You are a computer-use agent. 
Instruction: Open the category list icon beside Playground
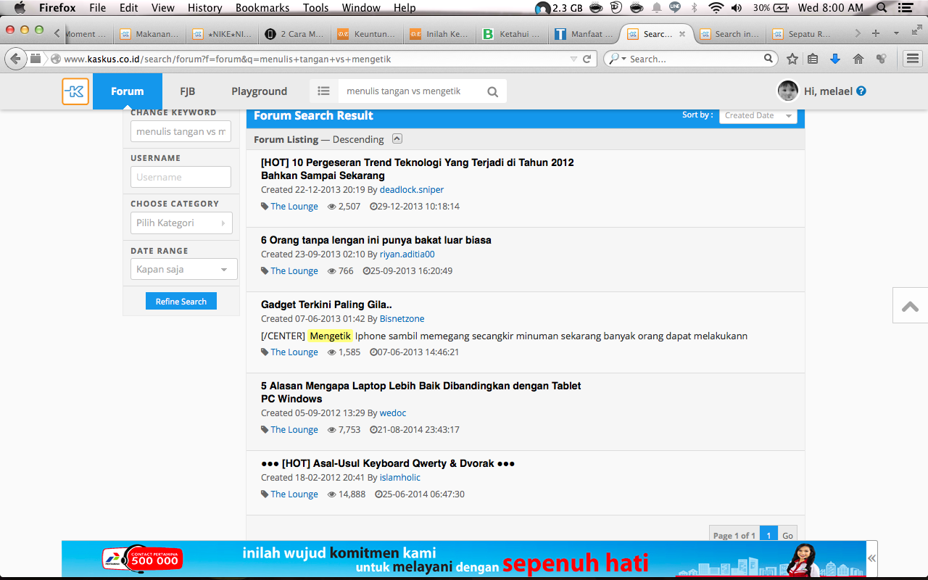(x=323, y=91)
